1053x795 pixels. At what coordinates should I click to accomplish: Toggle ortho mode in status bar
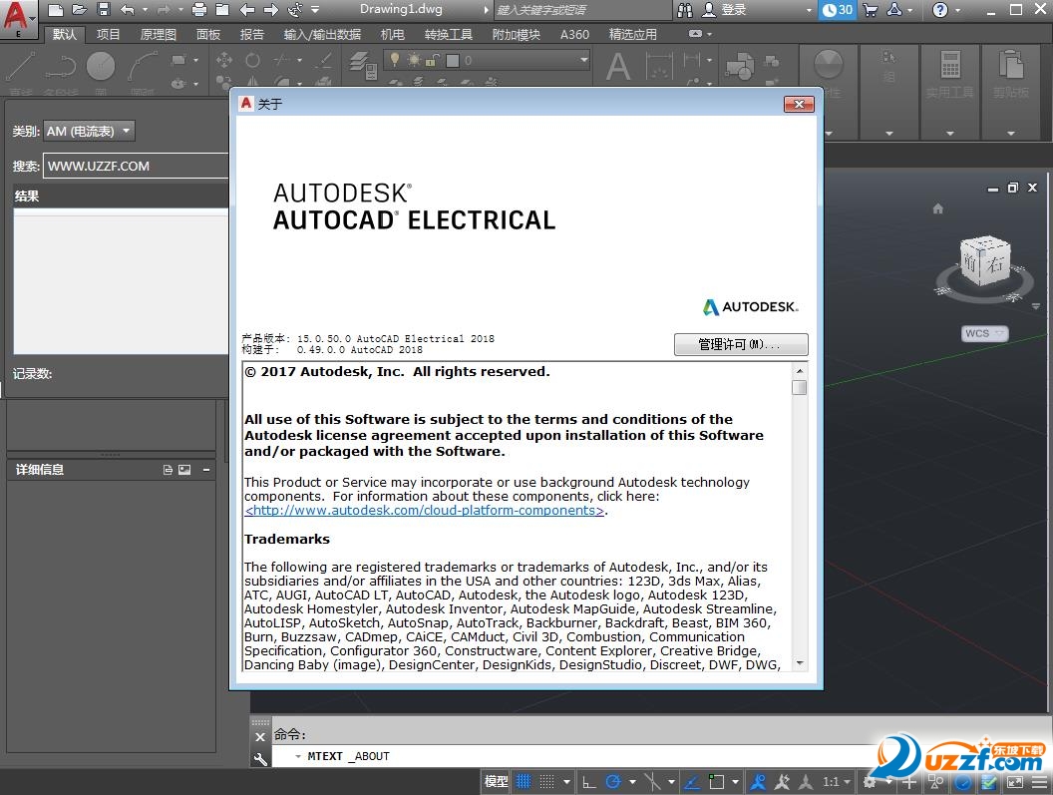click(x=589, y=782)
